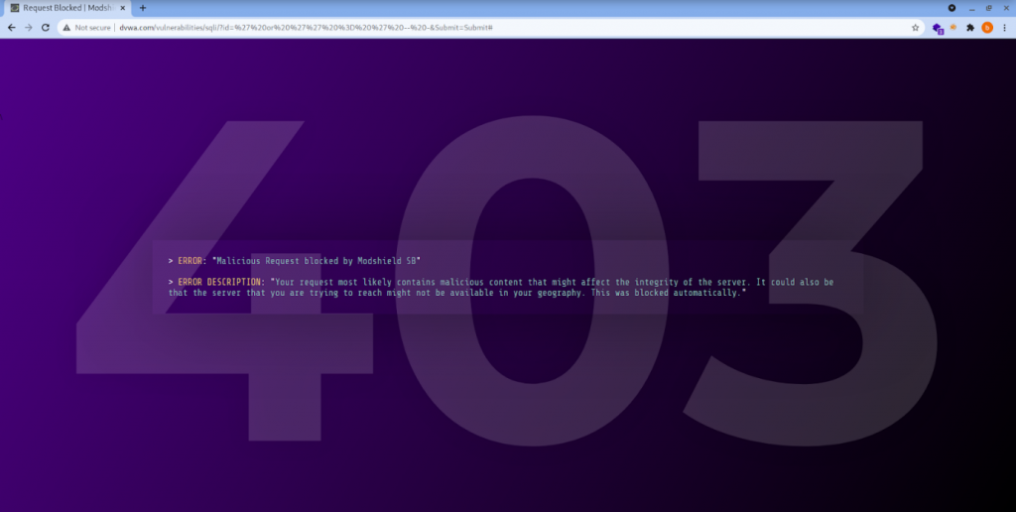Click the orange ERROR: label
This screenshot has height=512, width=1016.
(x=191, y=261)
